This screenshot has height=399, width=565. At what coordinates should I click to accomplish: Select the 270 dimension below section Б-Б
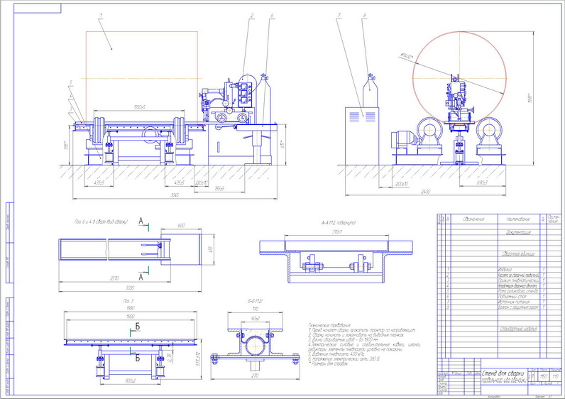click(x=255, y=375)
